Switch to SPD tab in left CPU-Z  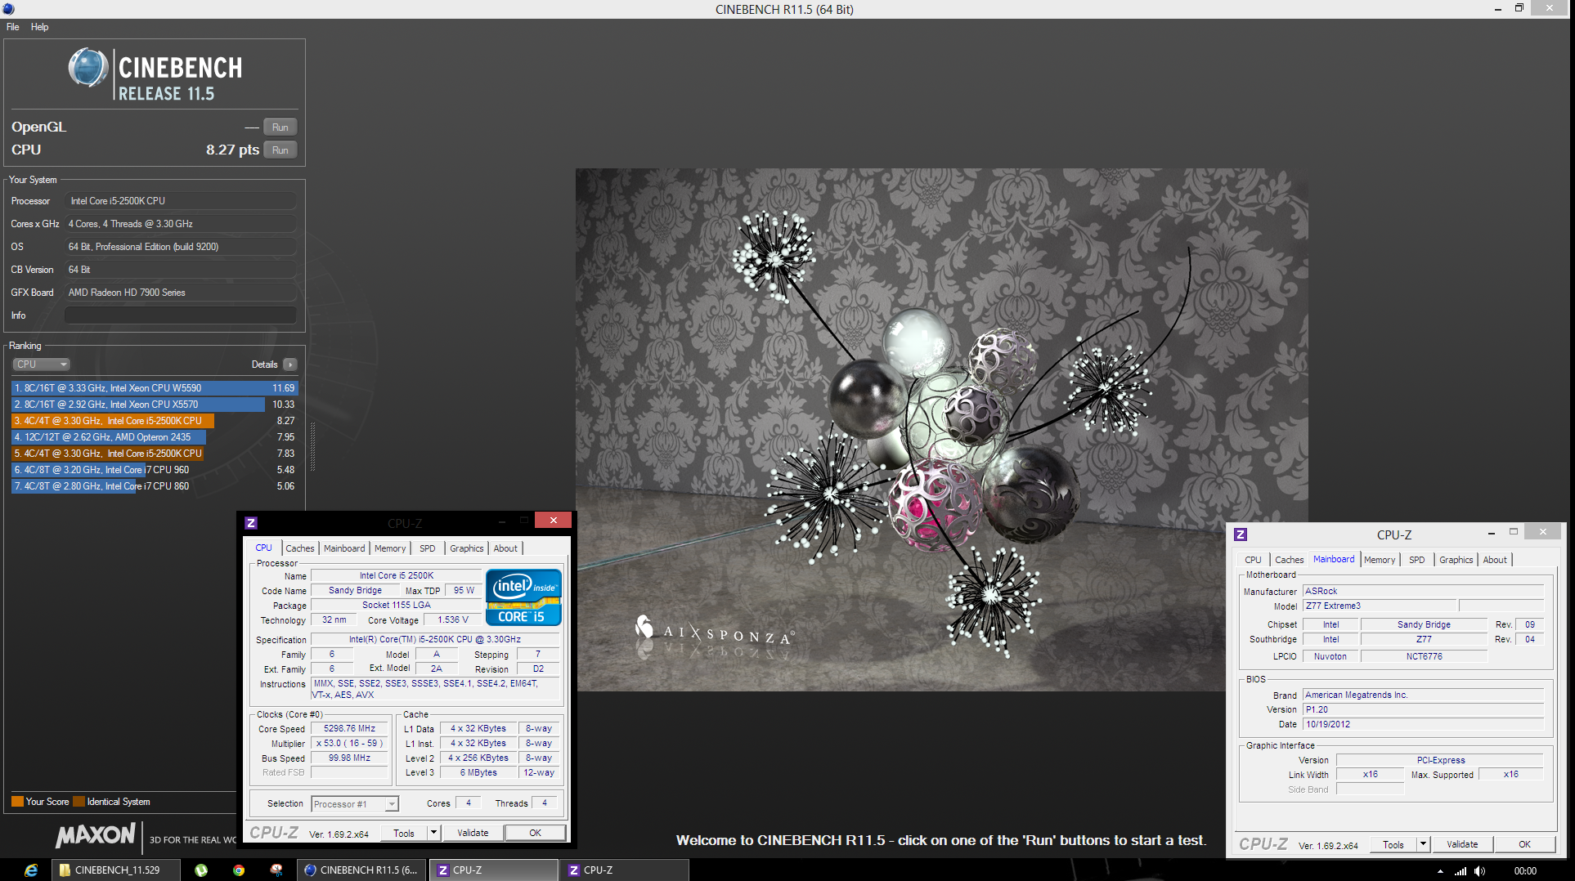click(x=427, y=548)
